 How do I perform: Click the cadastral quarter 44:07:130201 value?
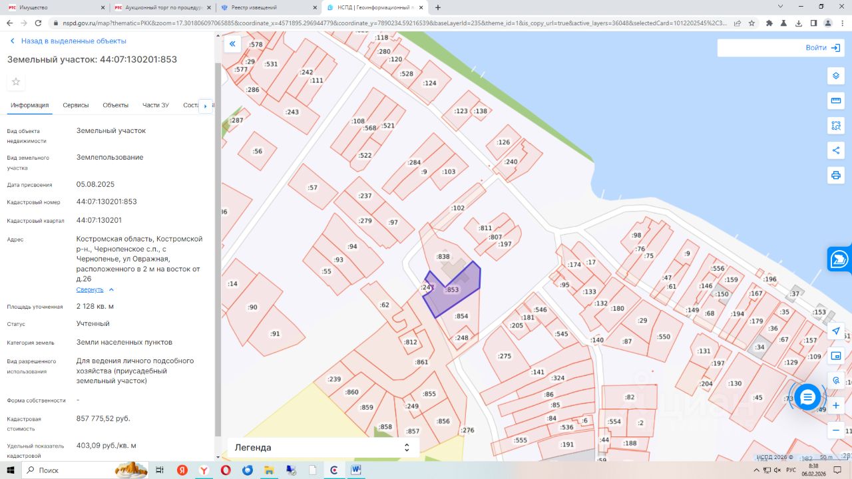pos(99,220)
